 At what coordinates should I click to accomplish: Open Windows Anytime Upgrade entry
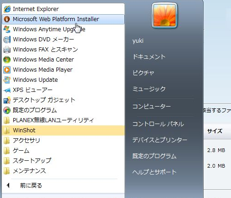click(x=63, y=29)
